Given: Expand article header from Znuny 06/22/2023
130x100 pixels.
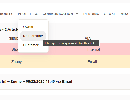Looking at the screenshot, I should coord(36,81).
